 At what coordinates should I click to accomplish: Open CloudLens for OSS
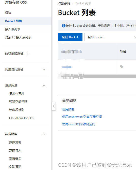[x=22, y=118]
